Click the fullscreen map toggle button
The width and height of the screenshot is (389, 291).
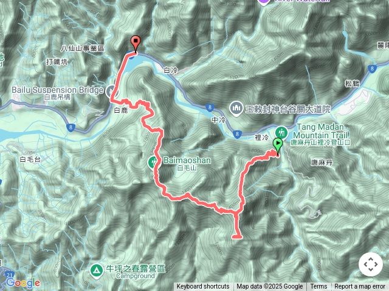click(x=371, y=264)
